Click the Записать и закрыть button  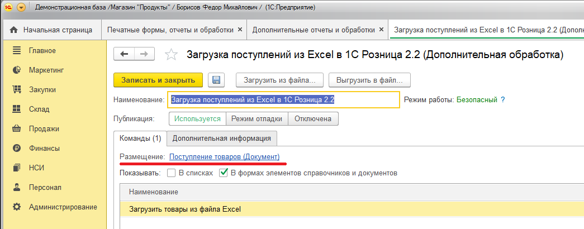(x=158, y=80)
